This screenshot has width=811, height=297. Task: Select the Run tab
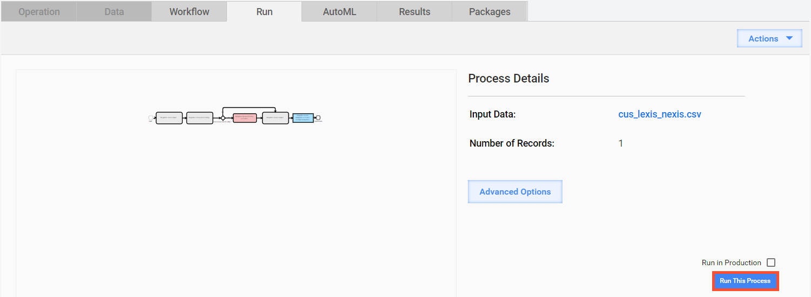264,11
